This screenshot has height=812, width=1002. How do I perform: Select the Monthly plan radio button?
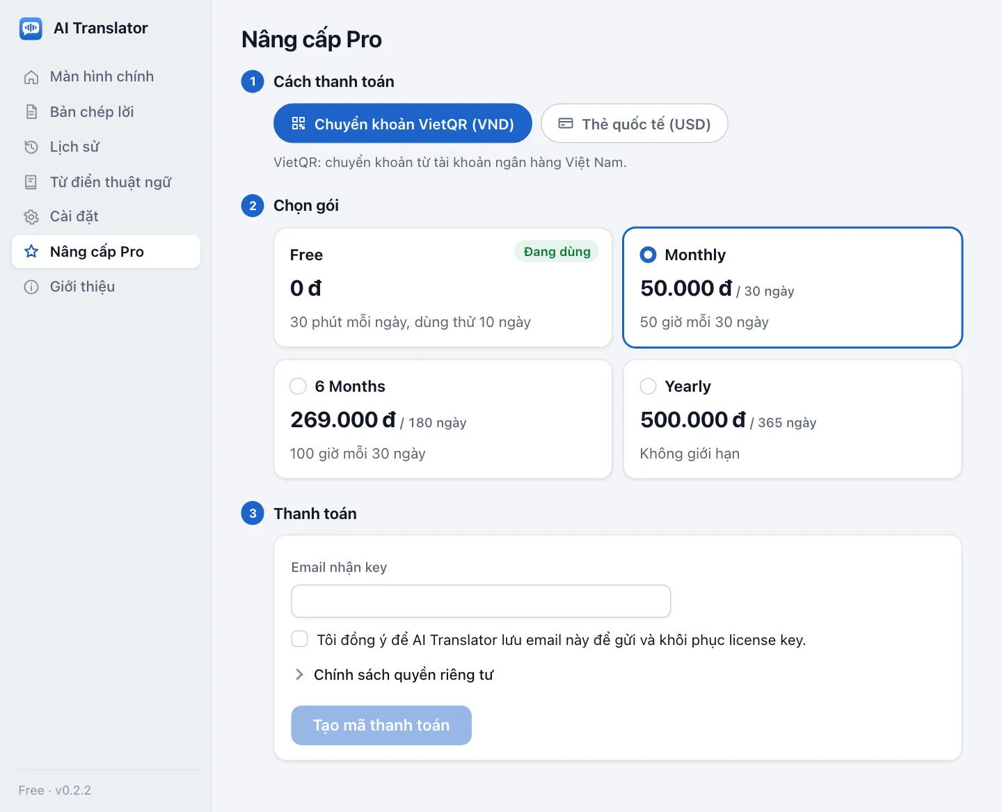[648, 255]
